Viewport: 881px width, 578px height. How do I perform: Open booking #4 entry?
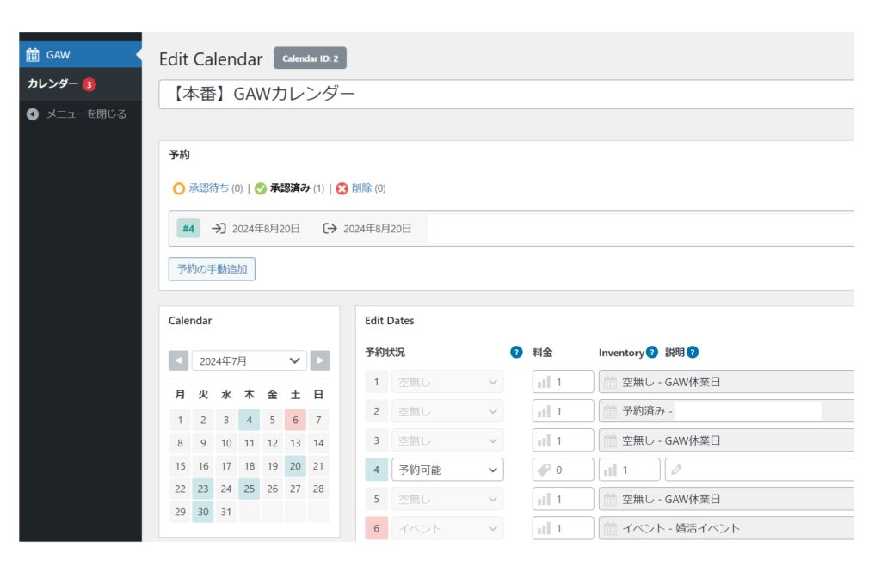[x=188, y=229]
